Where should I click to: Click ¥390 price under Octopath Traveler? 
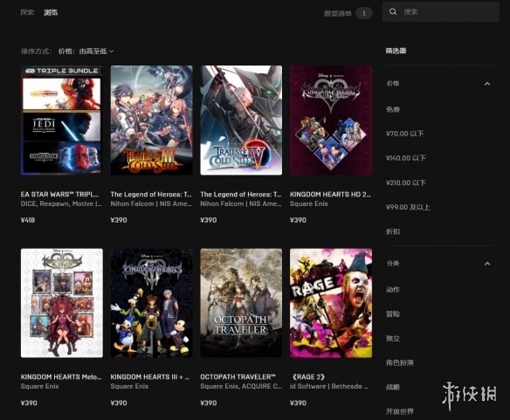tap(208, 403)
